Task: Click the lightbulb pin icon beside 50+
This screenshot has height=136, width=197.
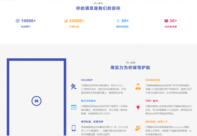Action: pyautogui.click(x=118, y=21)
